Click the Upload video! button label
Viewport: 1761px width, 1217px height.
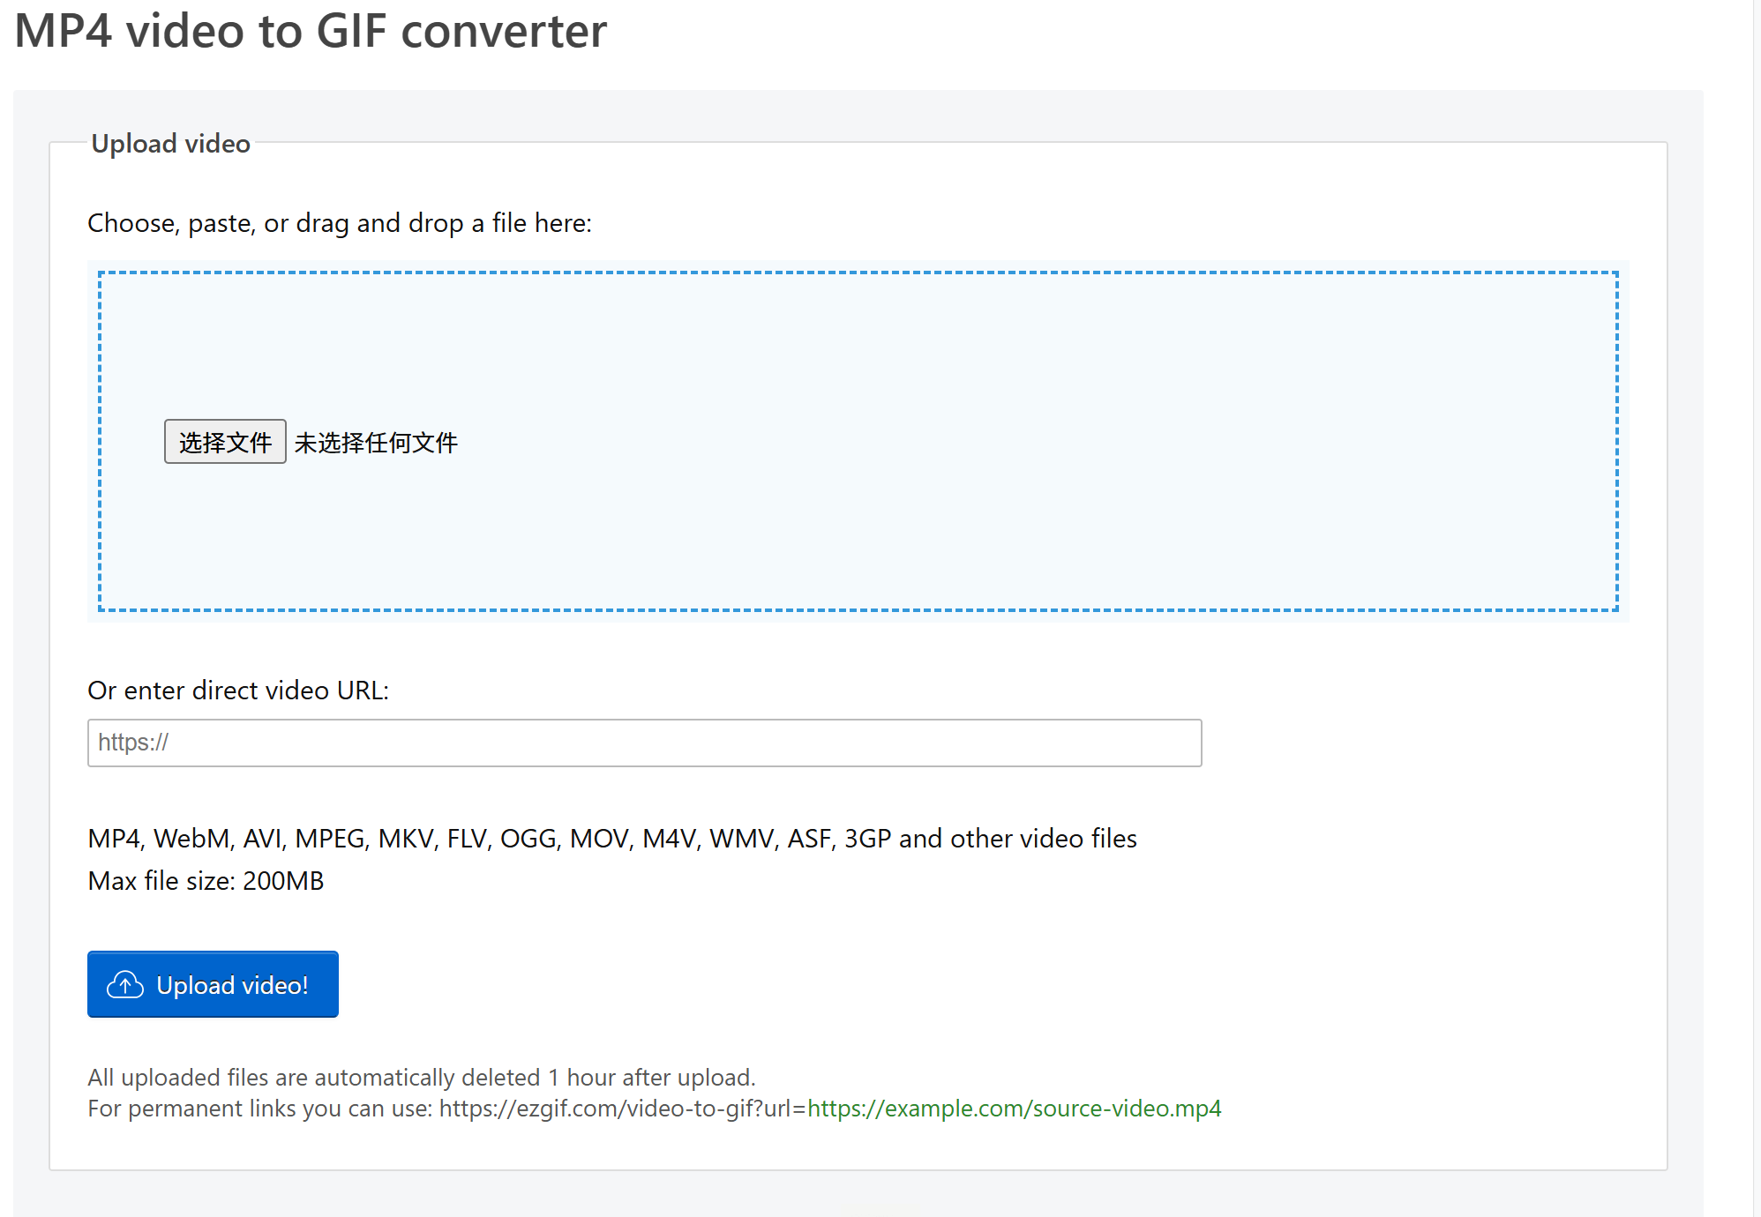point(232,985)
